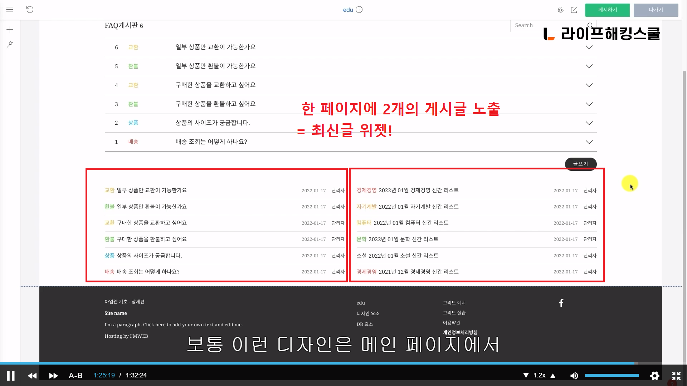The image size is (687, 386).
Task: Open the hamburger menu icon
Action: (10, 10)
